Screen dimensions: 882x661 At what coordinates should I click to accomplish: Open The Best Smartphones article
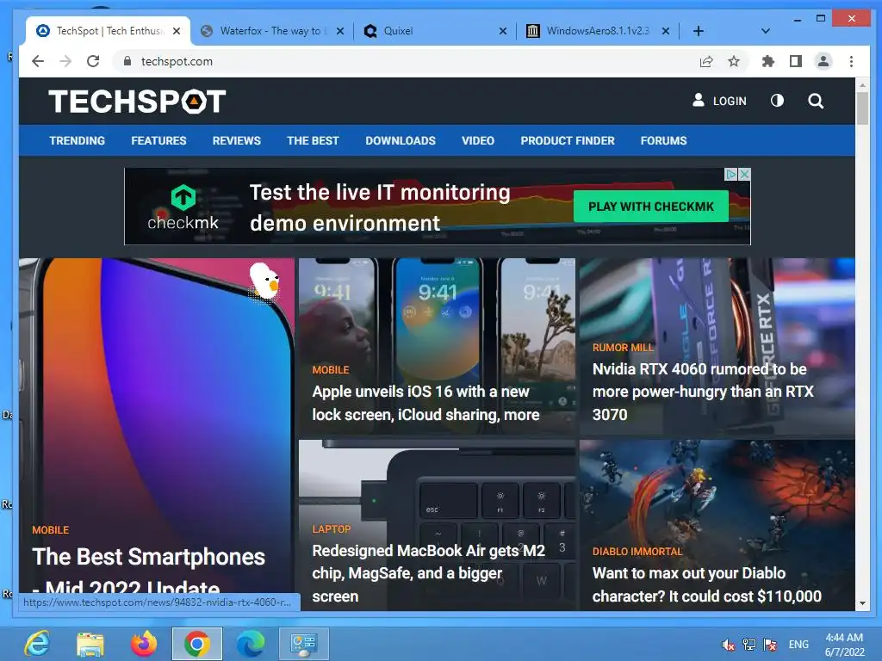pyautogui.click(x=148, y=569)
